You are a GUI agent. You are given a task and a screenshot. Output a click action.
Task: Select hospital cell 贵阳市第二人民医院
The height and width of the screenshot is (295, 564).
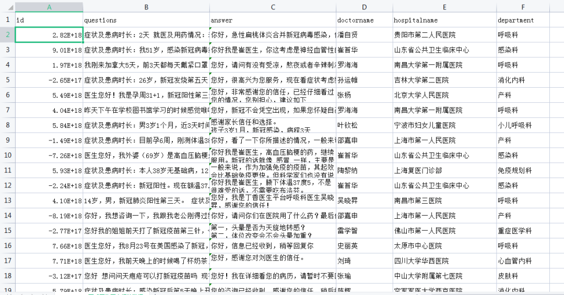(444, 35)
